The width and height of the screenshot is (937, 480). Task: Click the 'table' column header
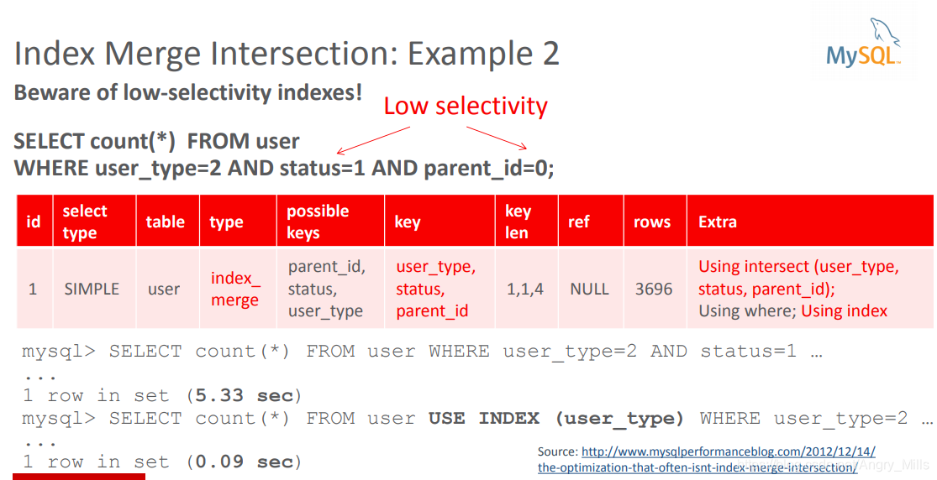point(167,222)
